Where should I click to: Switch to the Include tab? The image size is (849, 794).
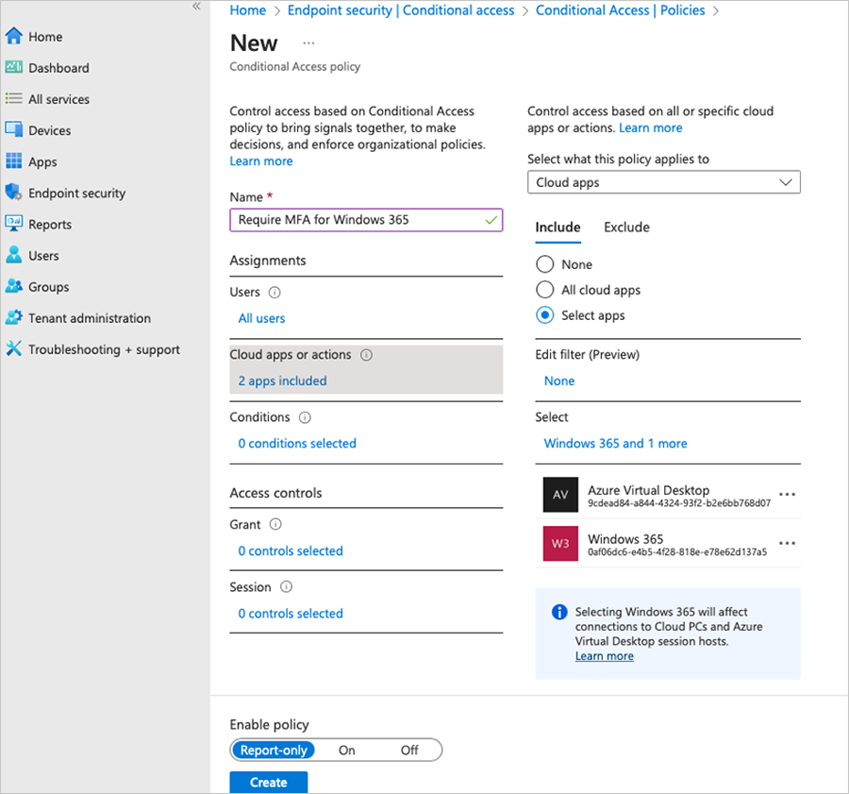click(x=558, y=228)
